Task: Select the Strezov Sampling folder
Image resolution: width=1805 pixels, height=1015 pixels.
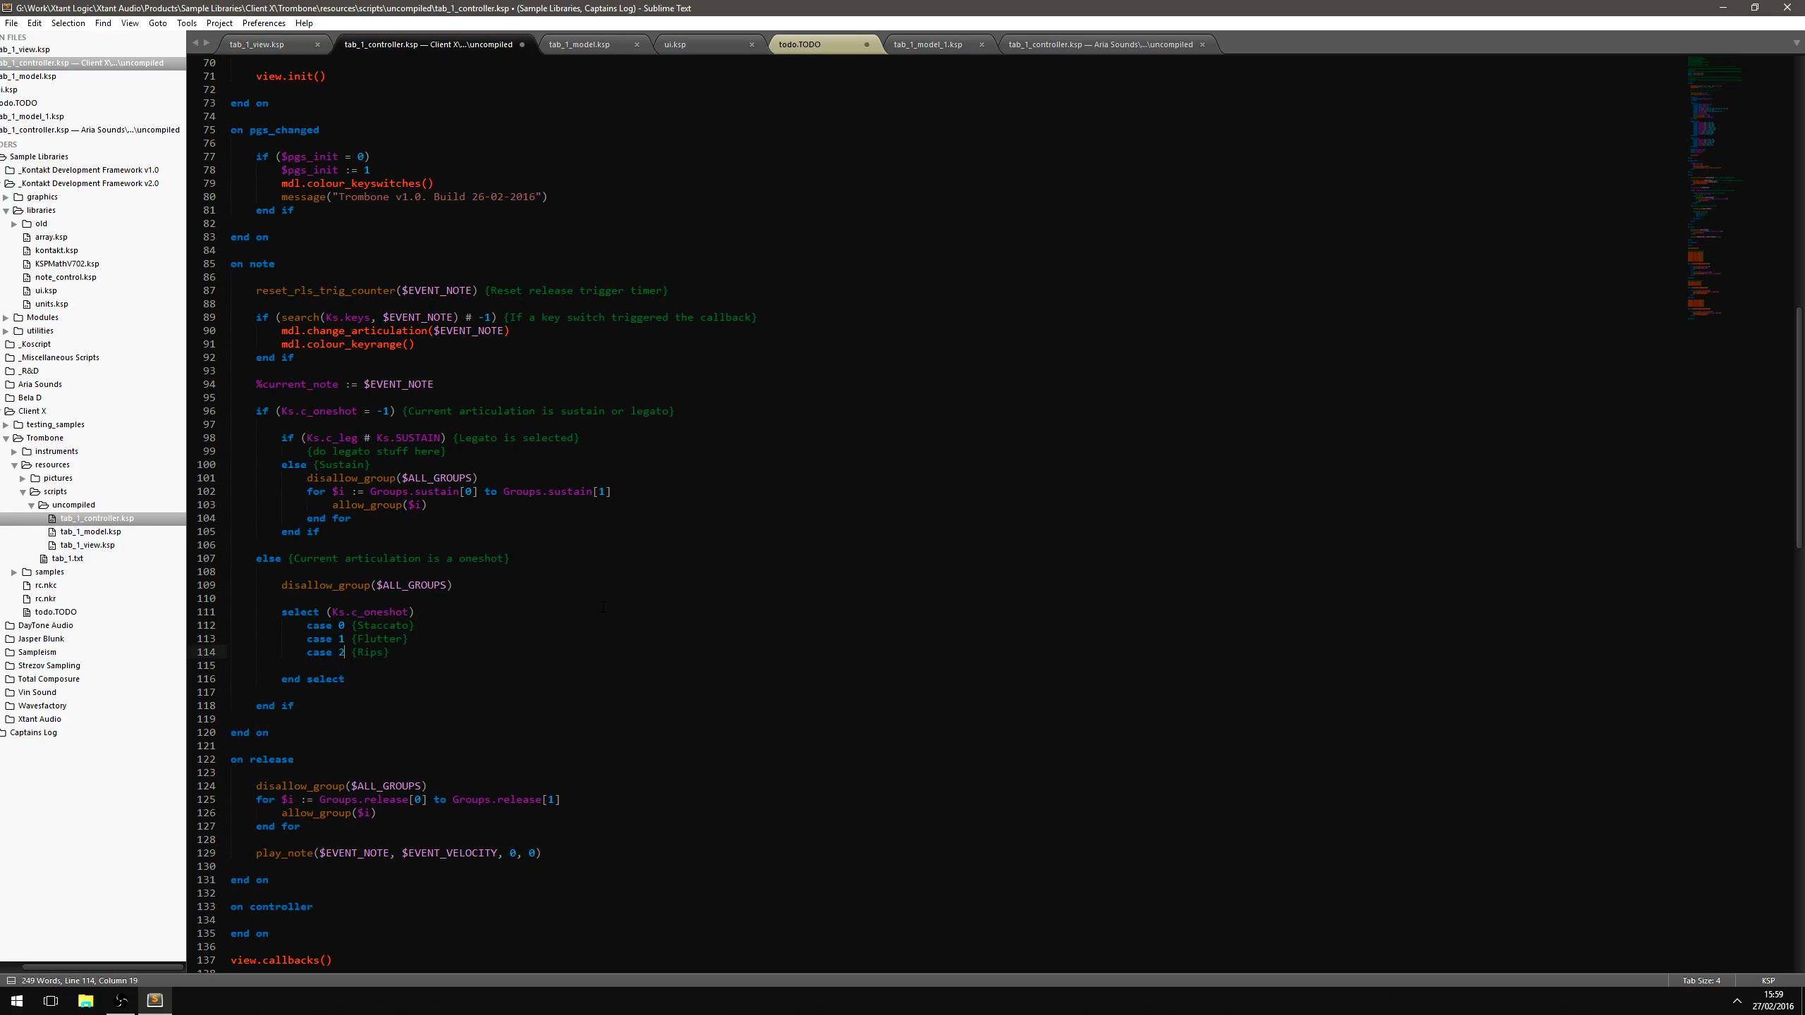Action: [x=49, y=666]
